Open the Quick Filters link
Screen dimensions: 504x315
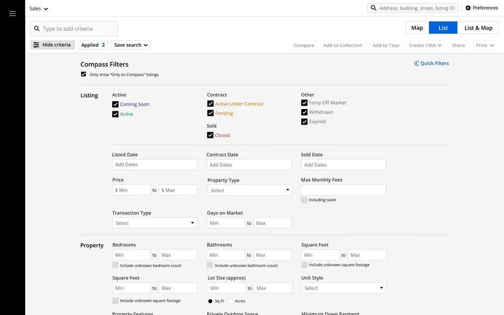click(x=431, y=63)
